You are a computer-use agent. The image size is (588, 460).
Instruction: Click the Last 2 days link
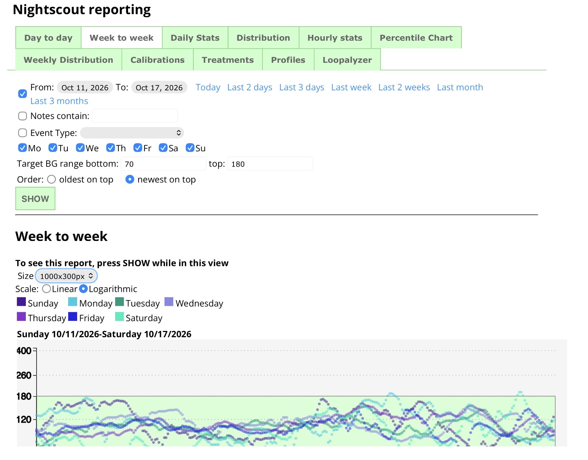250,87
